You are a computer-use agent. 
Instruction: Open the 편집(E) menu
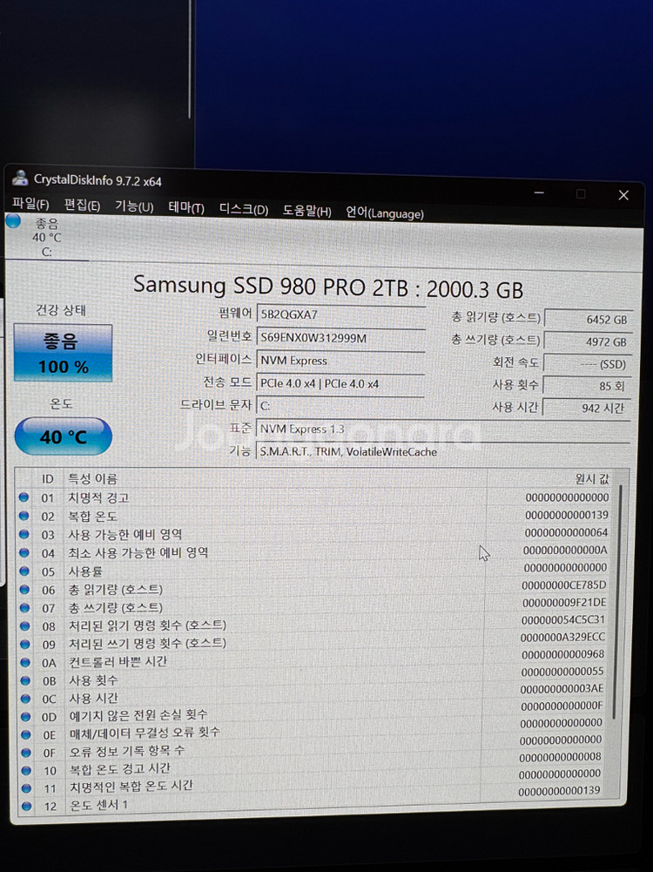click(82, 206)
